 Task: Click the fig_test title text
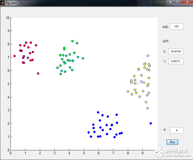12,2
